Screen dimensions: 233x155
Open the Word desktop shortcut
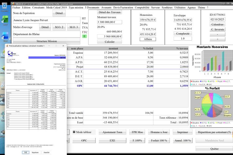(x=5, y=37)
